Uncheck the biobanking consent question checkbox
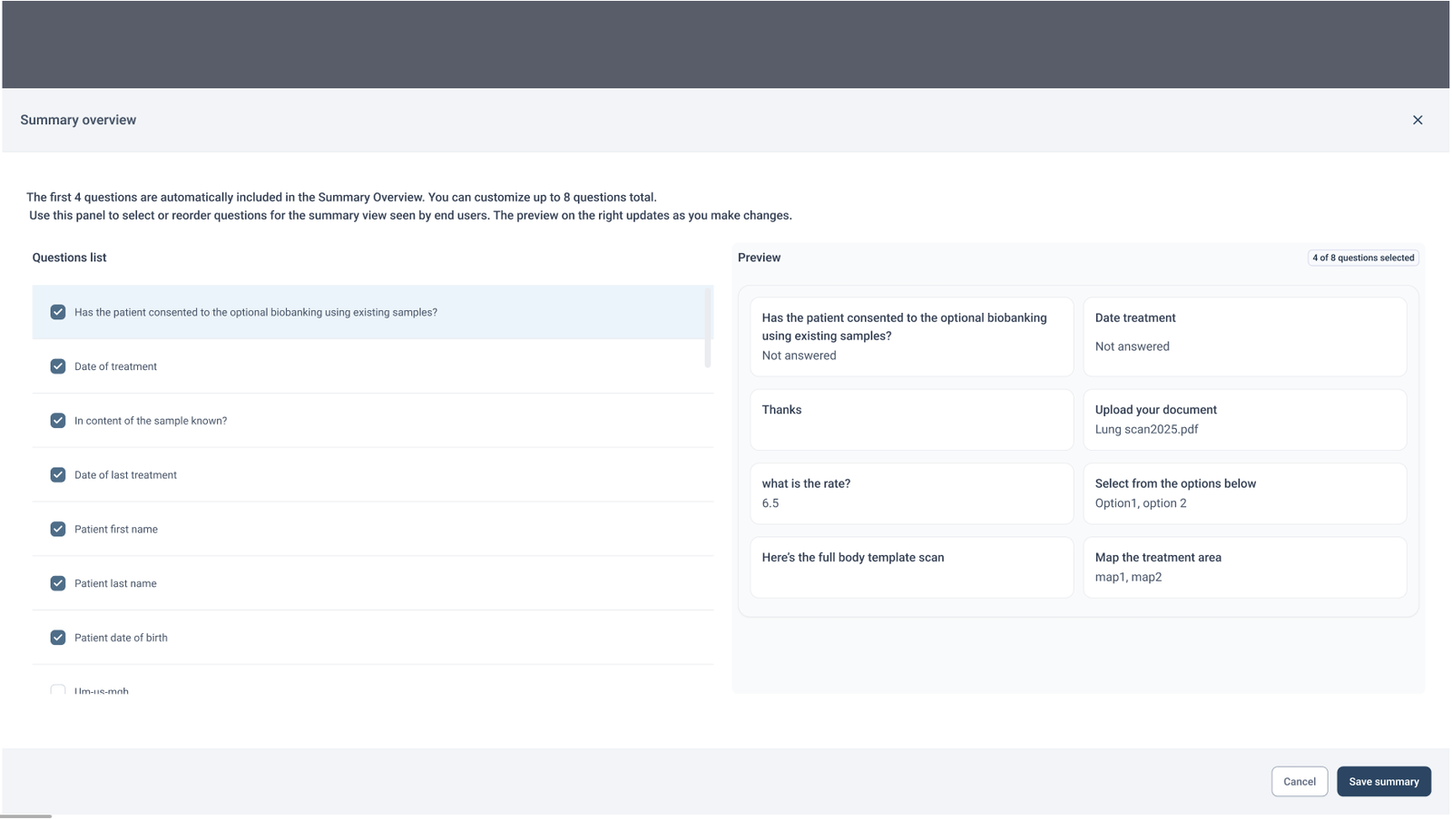 tap(58, 312)
